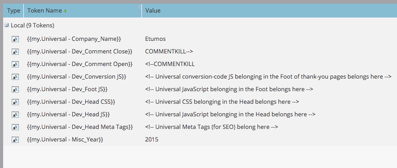Click text token icon for Dev_Conversion JS row
397x168 pixels.
15,77
